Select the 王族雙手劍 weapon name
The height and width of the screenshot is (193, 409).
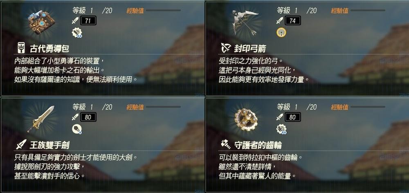(x=49, y=145)
